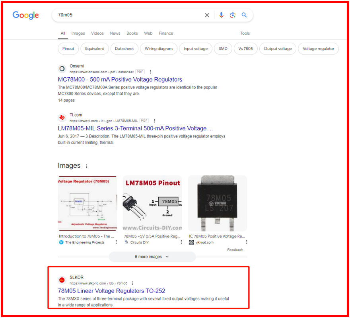Open three-dot menu beside Onsemi result
The height and width of the screenshot is (318, 350).
(150, 72)
